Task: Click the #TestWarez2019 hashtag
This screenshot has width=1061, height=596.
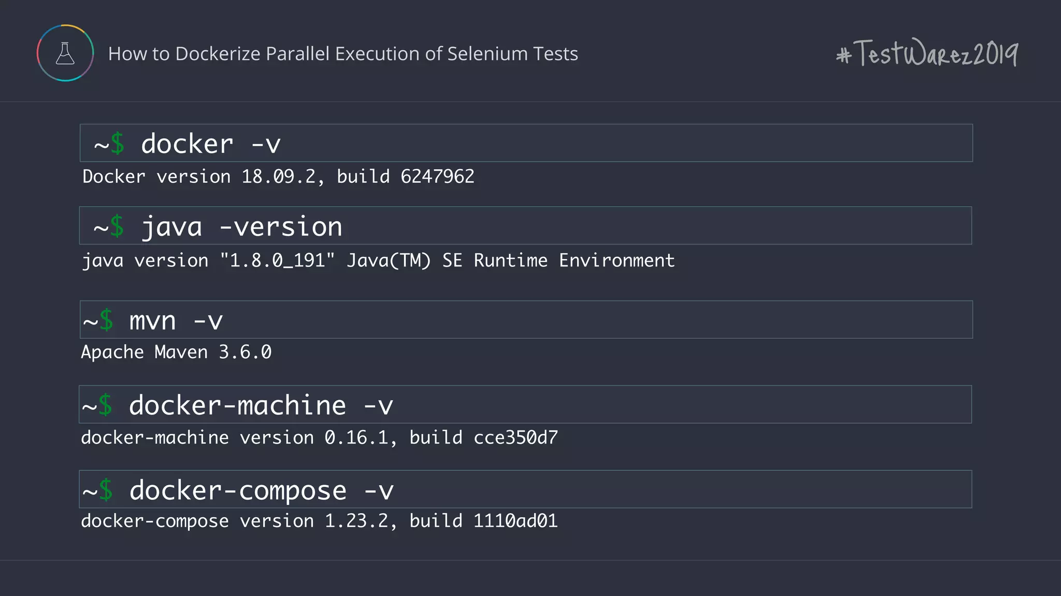Action: 927,53
